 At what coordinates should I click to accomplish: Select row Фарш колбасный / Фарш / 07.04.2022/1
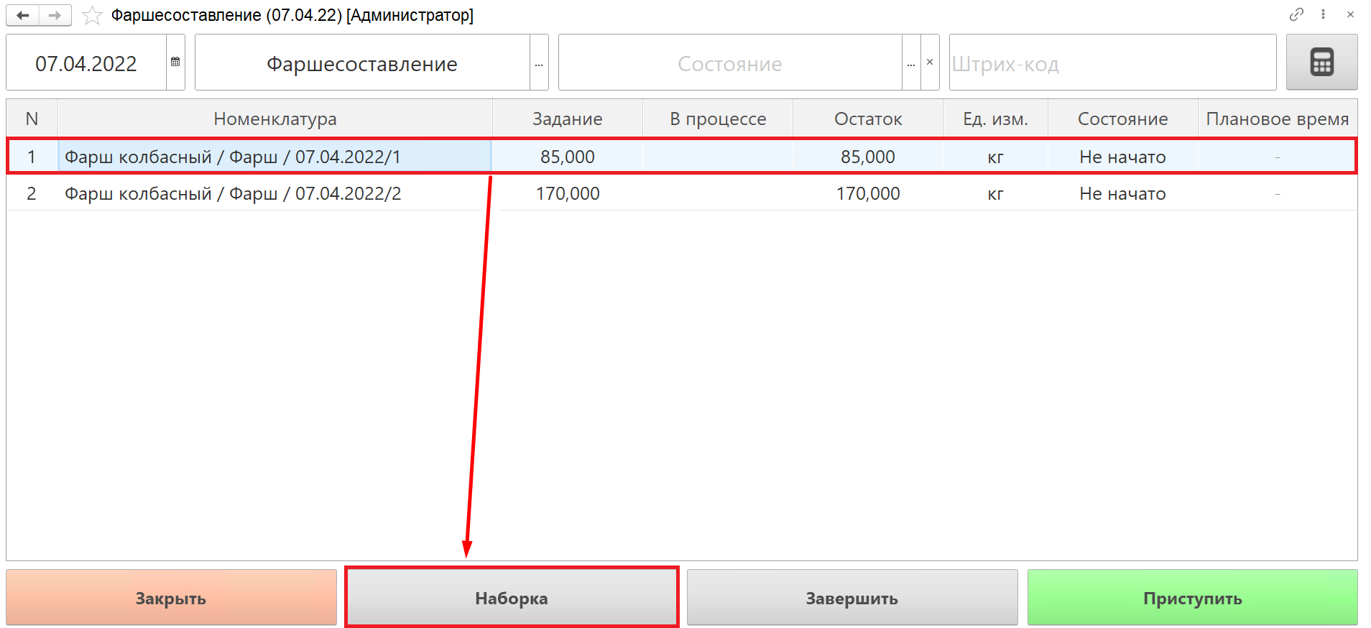click(682, 156)
